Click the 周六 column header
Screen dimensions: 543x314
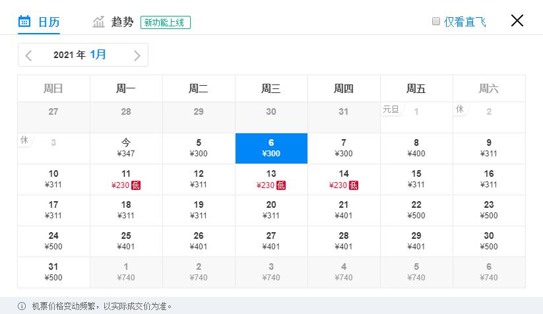tap(489, 88)
